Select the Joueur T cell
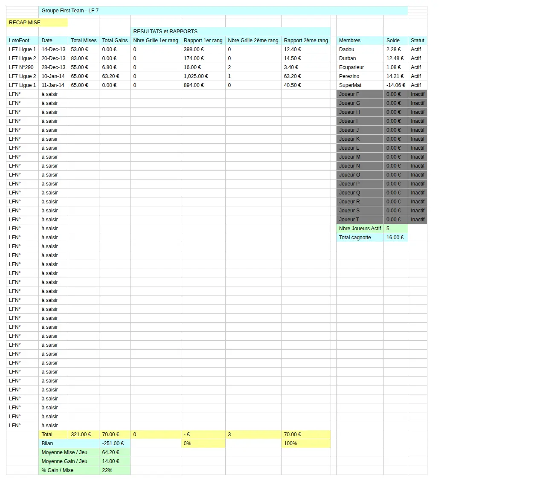Viewport: 546px width, 481px height. pyautogui.click(x=360, y=220)
